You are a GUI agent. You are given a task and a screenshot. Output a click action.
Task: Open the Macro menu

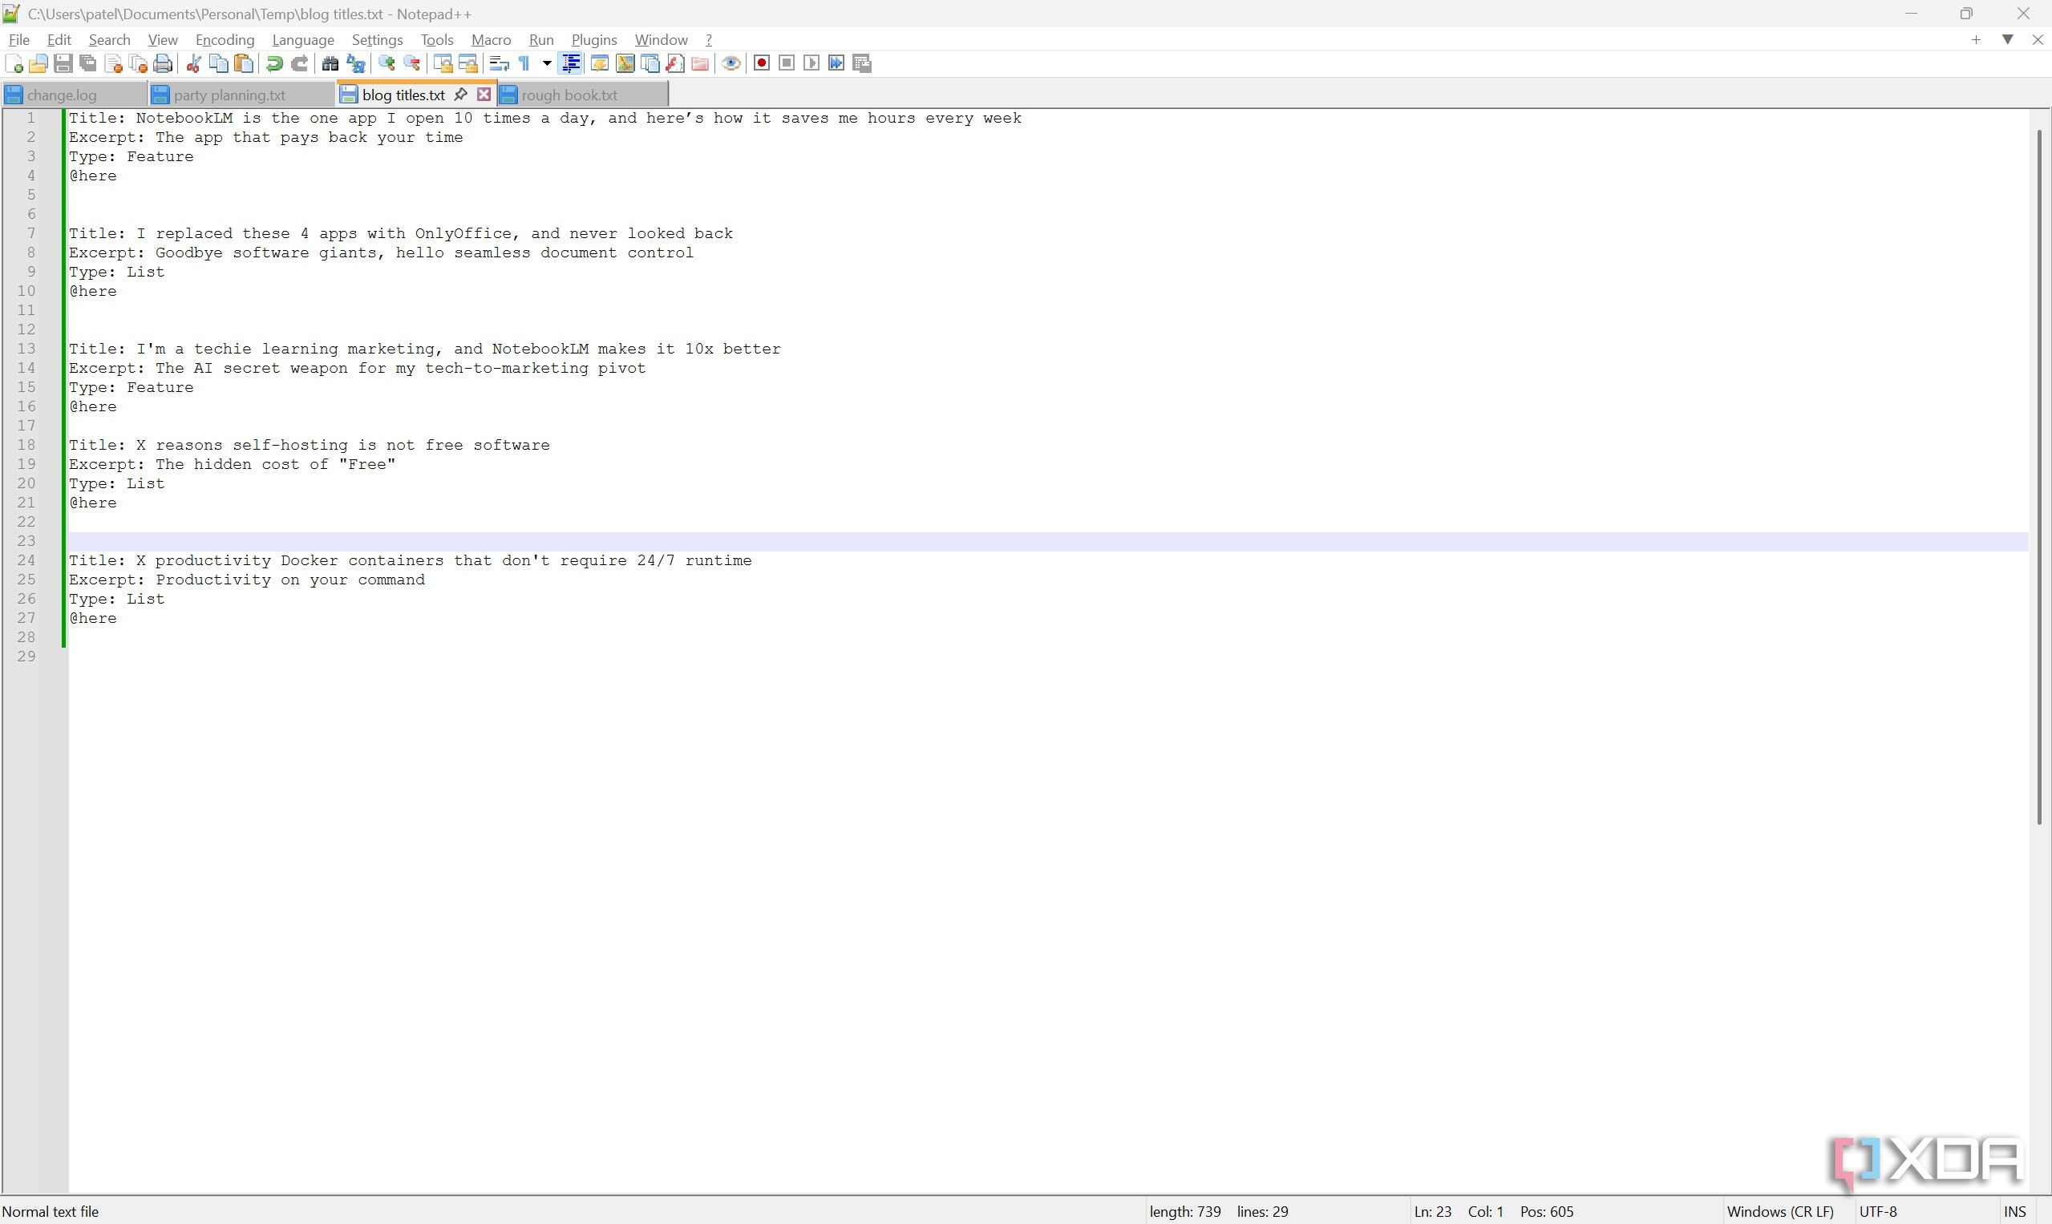(491, 39)
